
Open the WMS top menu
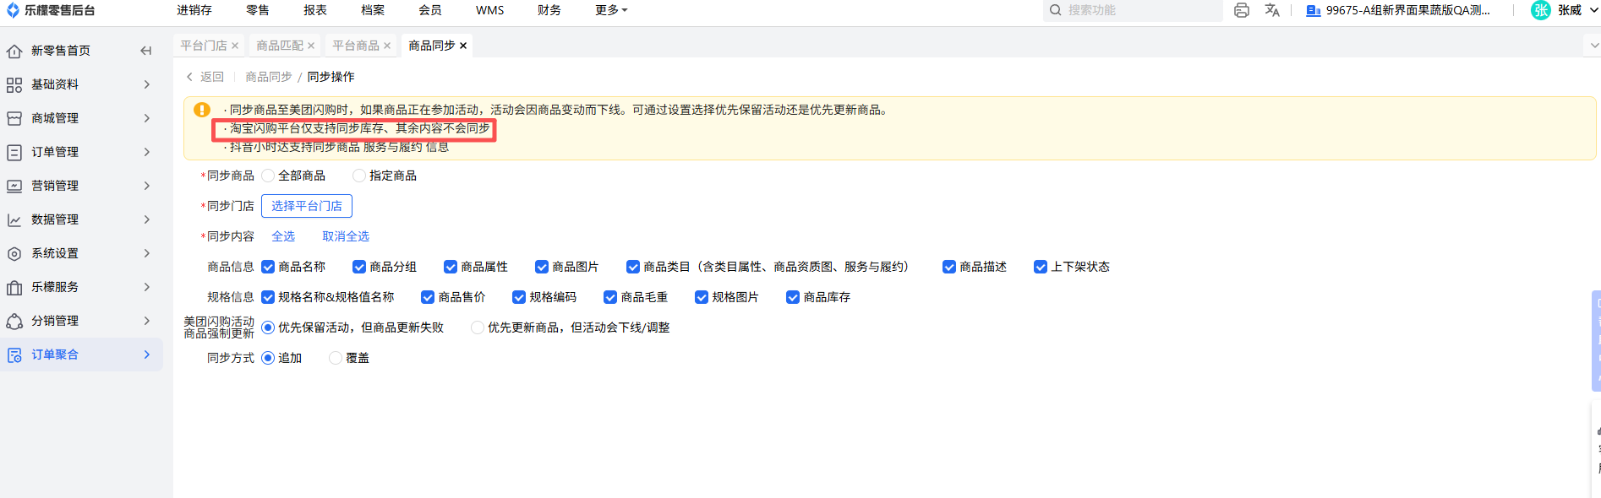[490, 10]
